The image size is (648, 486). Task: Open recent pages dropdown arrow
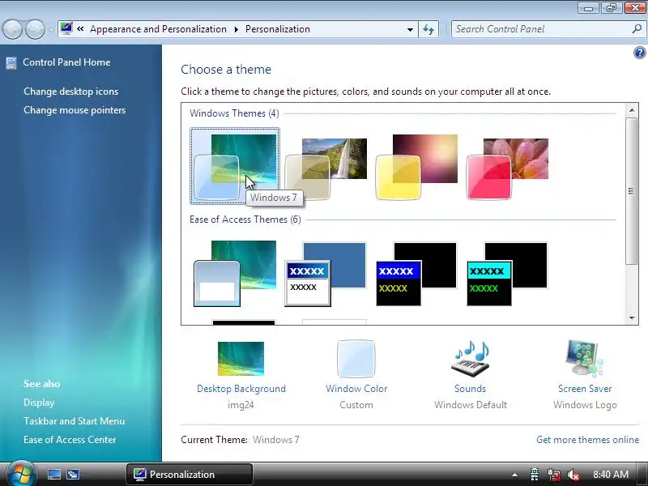[51, 29]
